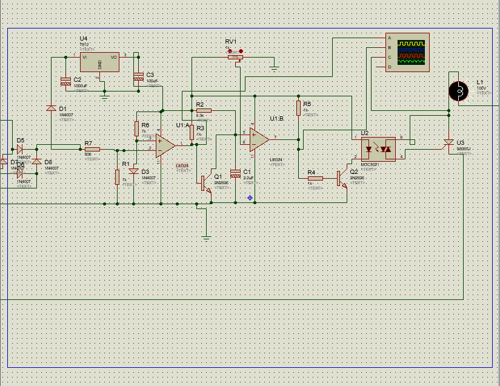
Task: Click the "Q2" reference label text
Action: pyautogui.click(x=354, y=172)
